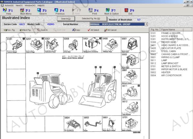193x139 pixels.
Task: Select list row 5501 STEEL CABIN
Action: coord(170,51)
